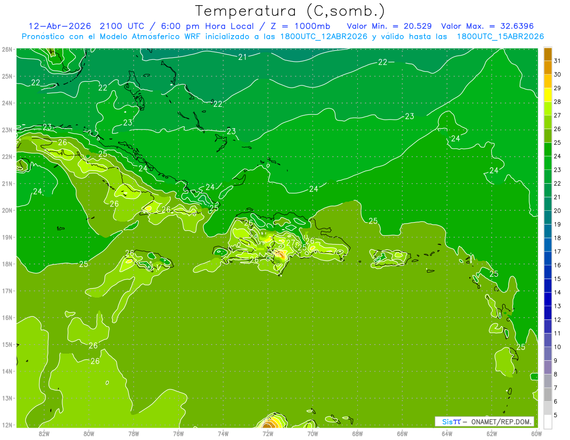Image resolution: width=570 pixels, height=440 pixels.
Task: Click the Temperatura (C,somb.) title
Action: [290, 11]
